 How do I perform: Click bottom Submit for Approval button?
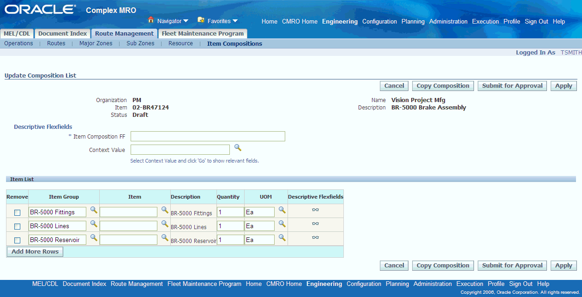coord(512,266)
